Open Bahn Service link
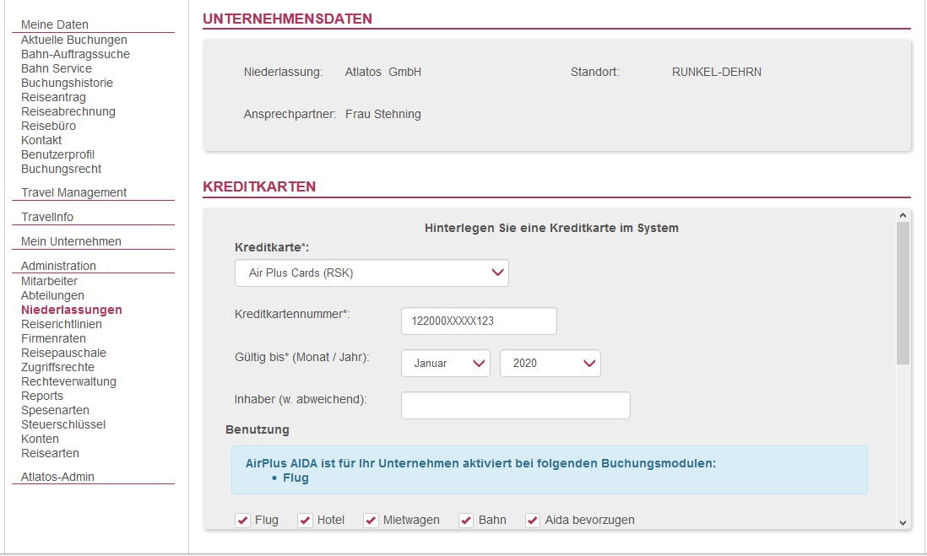 pos(57,68)
